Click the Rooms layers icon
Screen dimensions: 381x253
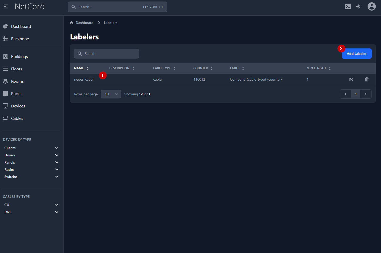(5, 81)
